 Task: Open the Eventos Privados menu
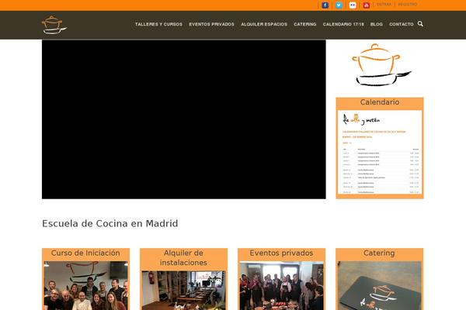211,24
